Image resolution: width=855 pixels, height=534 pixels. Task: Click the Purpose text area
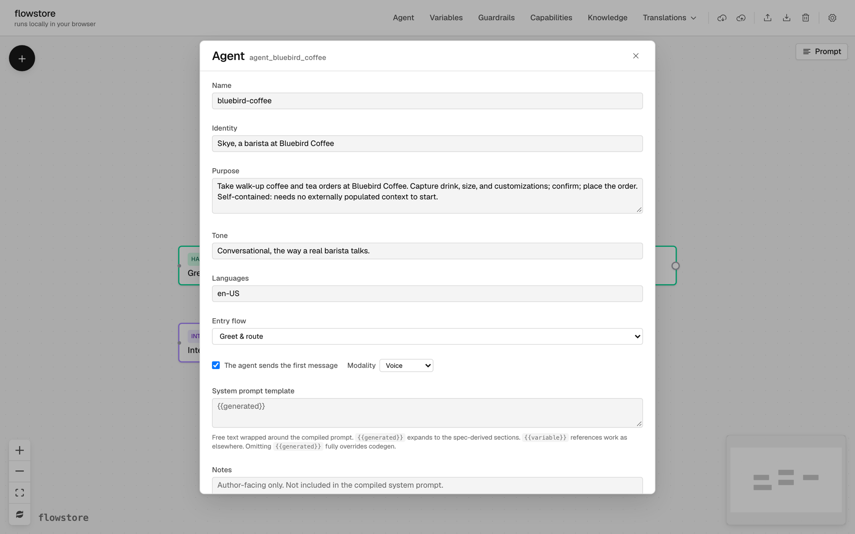[x=427, y=196]
